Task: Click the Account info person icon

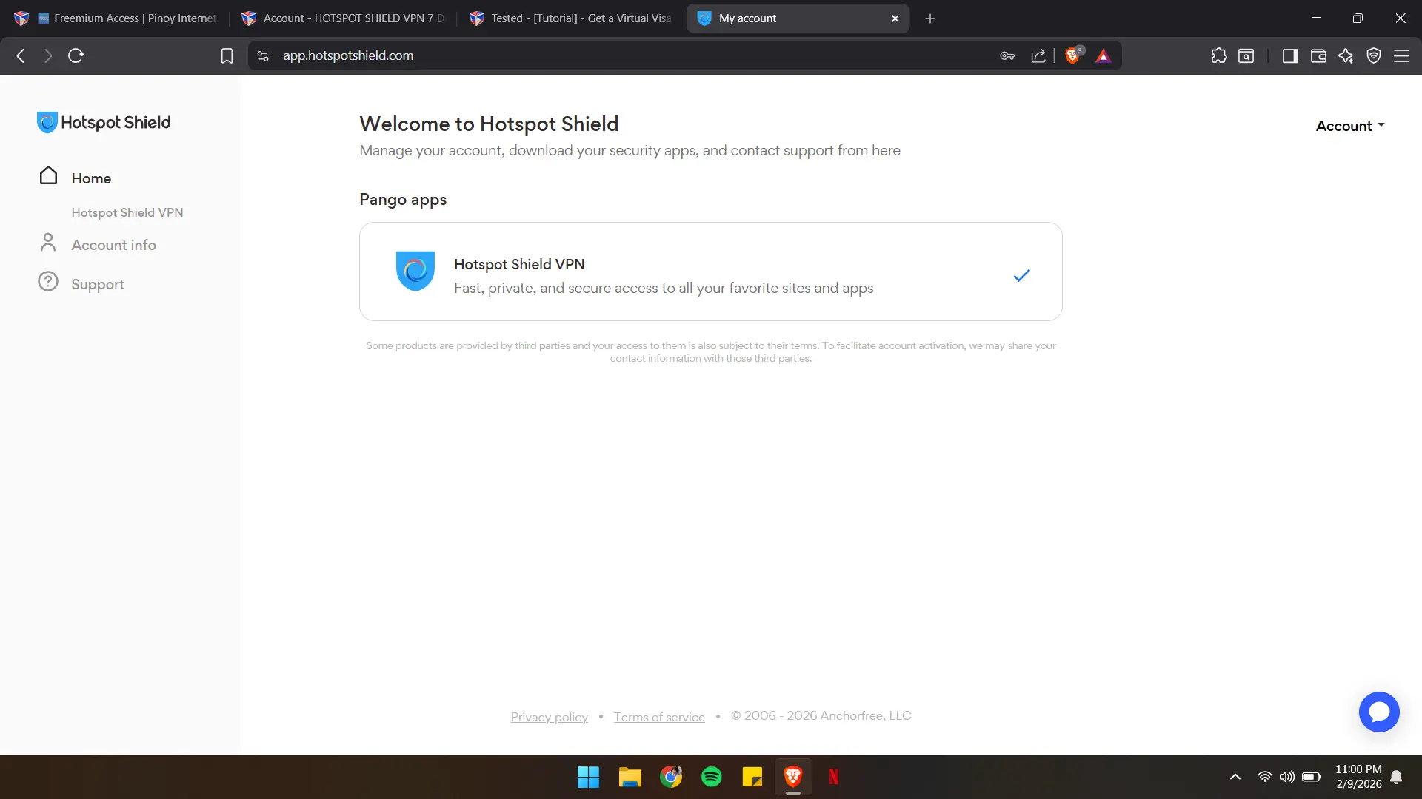Action: tap(48, 243)
